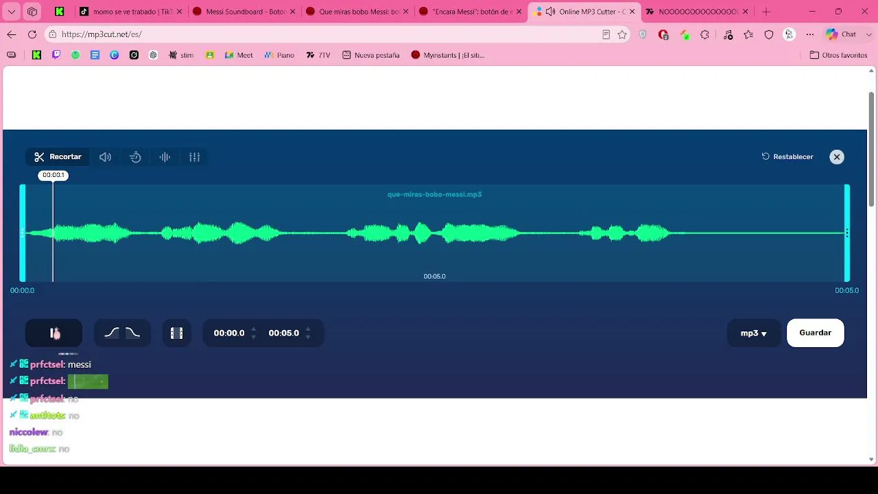Open the workspaces icon in tab bar
878x494 pixels.
(x=32, y=12)
